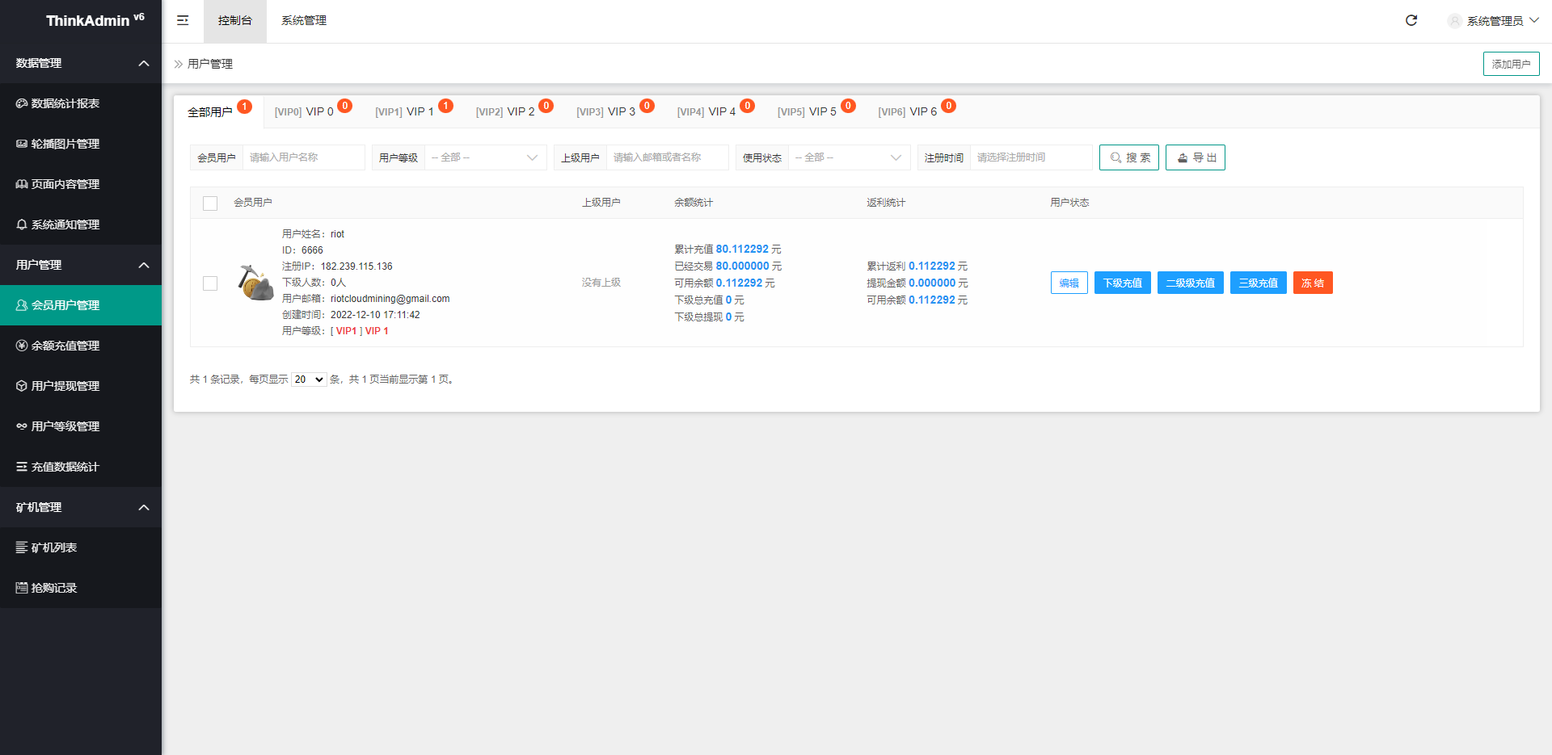
Task: Tick the select-all checkbox in the table header
Action: (210, 203)
